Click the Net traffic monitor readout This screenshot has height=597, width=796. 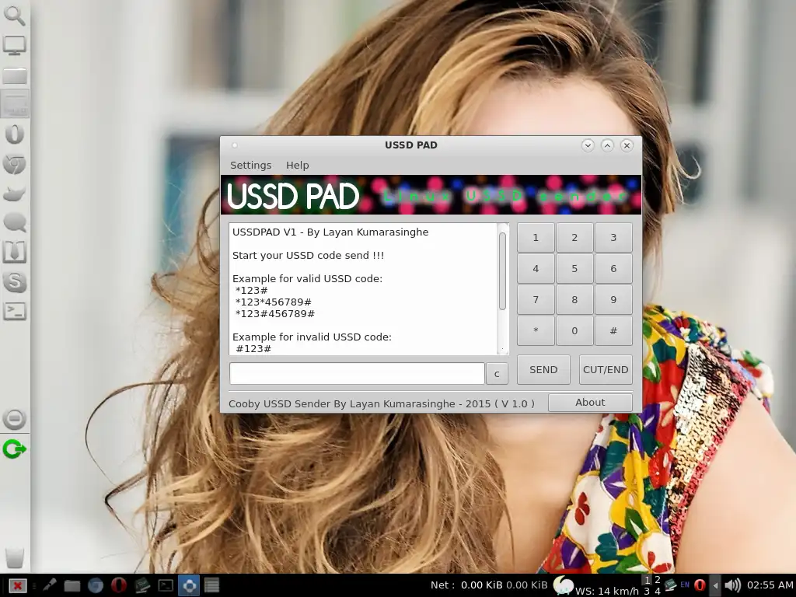coord(489,585)
